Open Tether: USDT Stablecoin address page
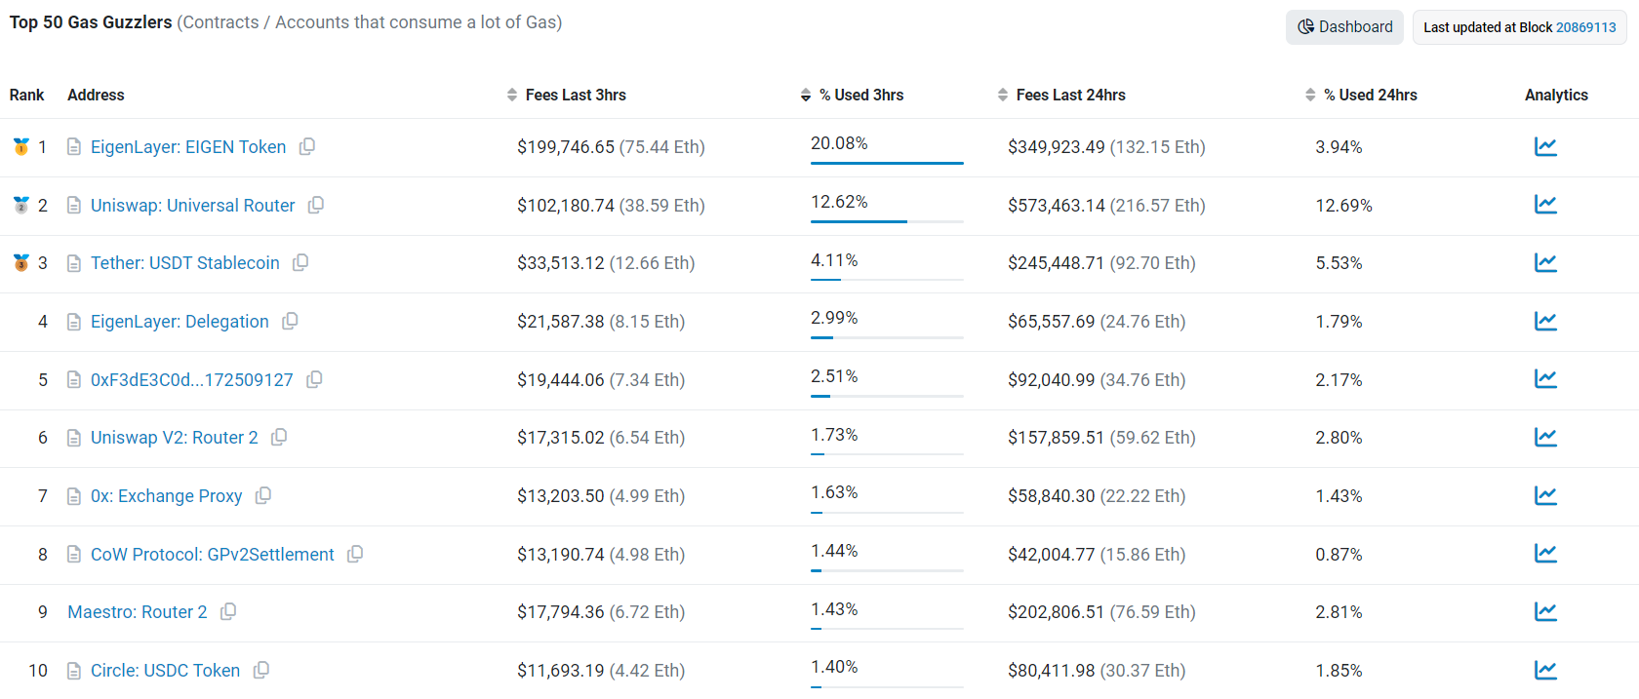 click(x=185, y=263)
